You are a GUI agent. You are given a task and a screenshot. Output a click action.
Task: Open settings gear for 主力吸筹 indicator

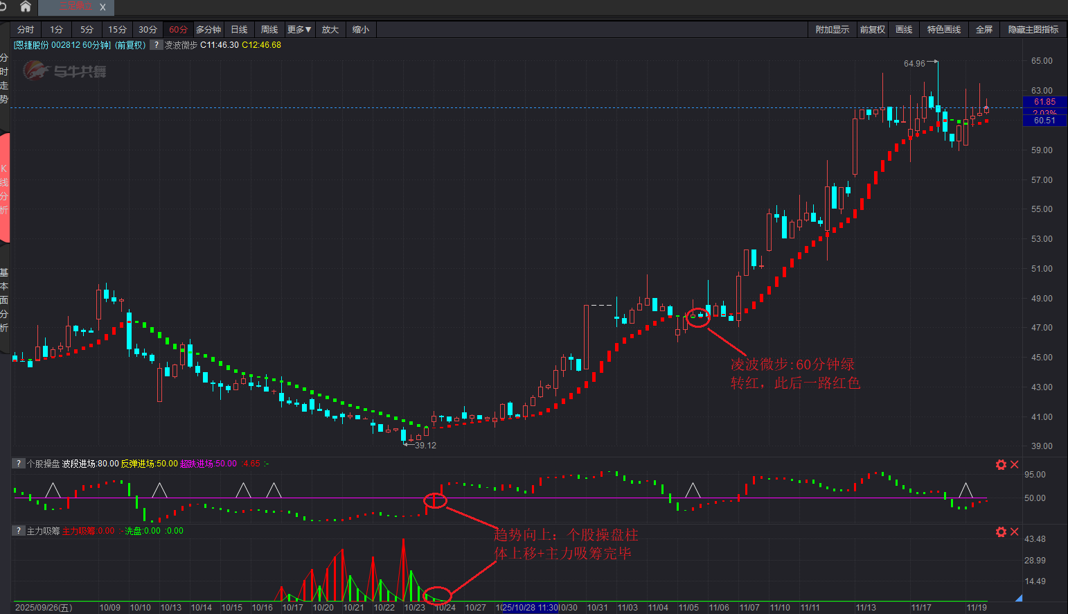tap(1001, 532)
